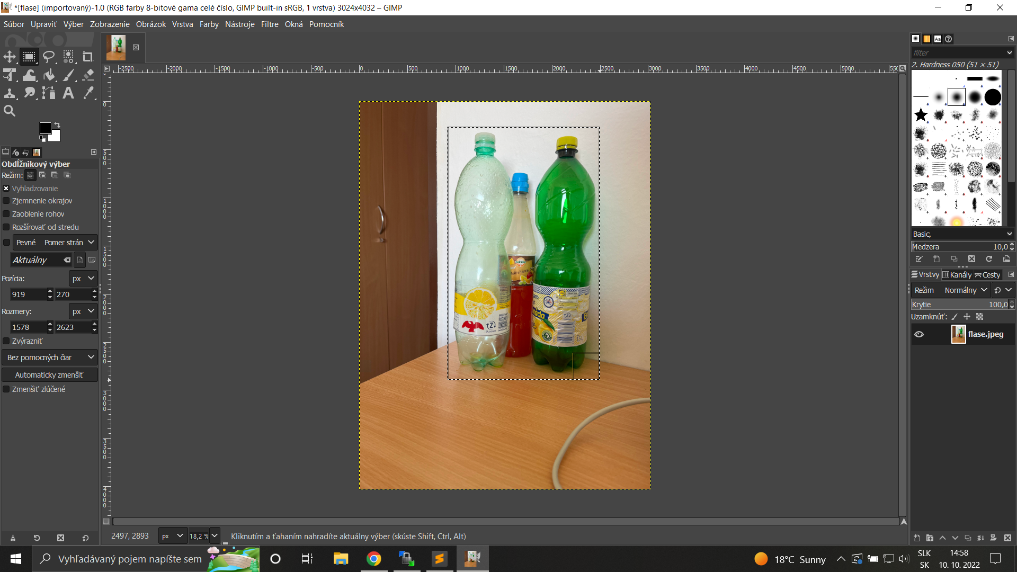
Task: Open the Pomer strán dropdown
Action: tap(69, 243)
